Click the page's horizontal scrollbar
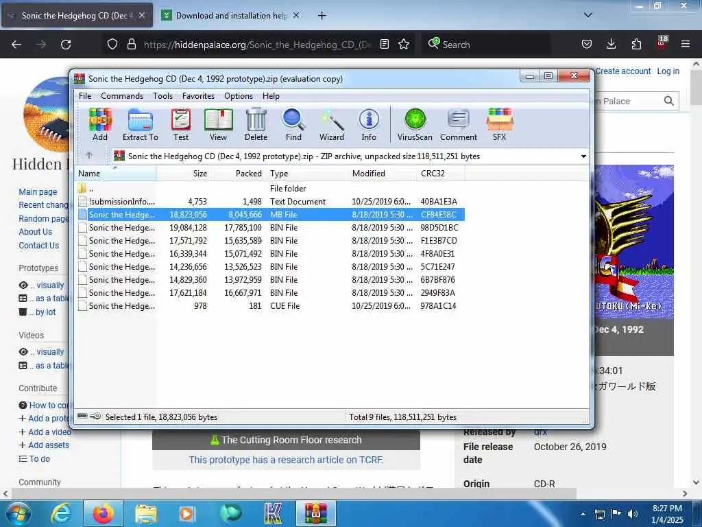Viewport: 702px width, 527px height. [x=293, y=493]
